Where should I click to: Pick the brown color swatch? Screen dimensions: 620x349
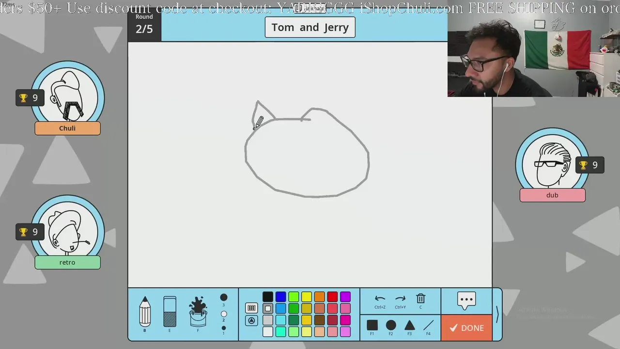319,320
